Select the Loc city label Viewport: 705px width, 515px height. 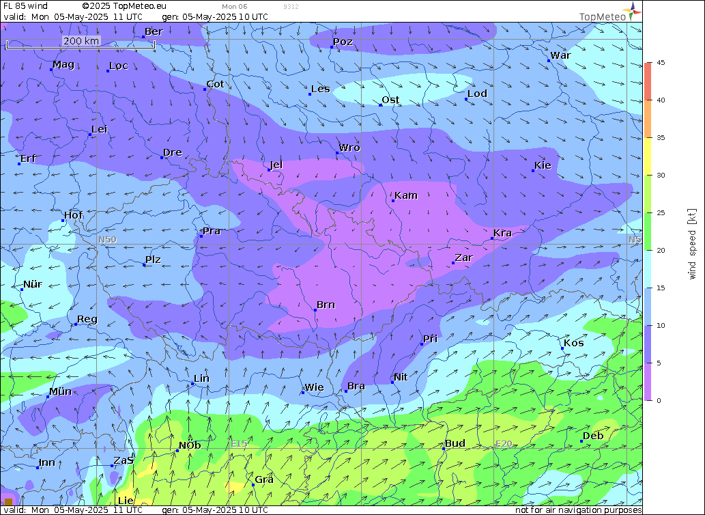coord(119,66)
